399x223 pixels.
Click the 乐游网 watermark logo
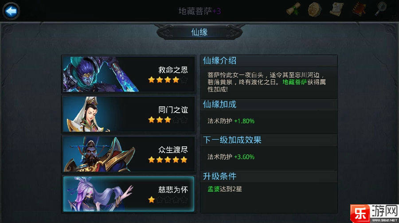click(x=374, y=213)
